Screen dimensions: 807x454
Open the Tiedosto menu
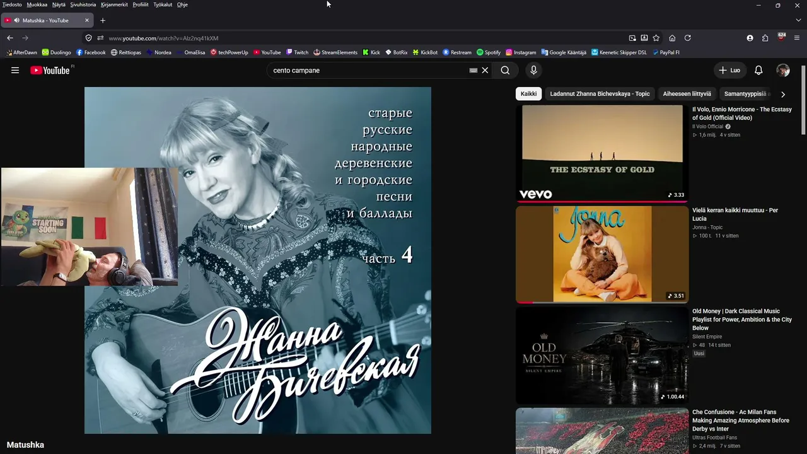(12, 4)
